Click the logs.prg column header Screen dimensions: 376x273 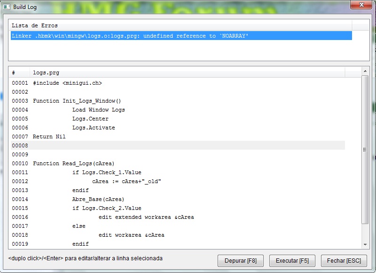[188, 73]
